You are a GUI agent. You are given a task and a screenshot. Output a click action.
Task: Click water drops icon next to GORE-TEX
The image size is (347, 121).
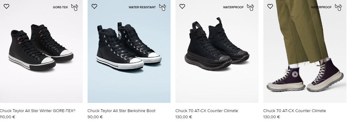click(75, 7)
